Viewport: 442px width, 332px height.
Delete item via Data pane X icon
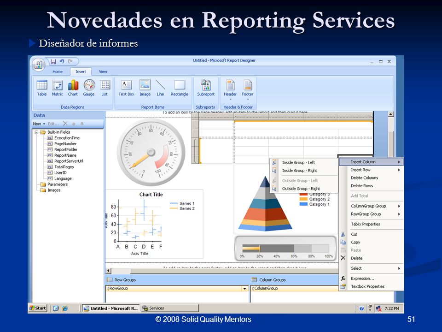tap(65, 124)
